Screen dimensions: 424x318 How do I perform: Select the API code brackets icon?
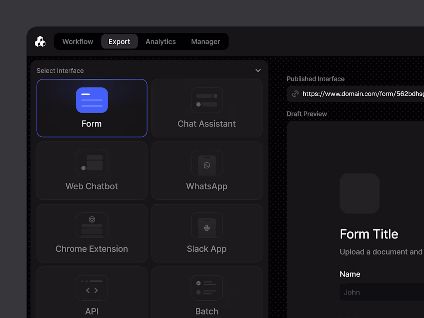(92, 288)
